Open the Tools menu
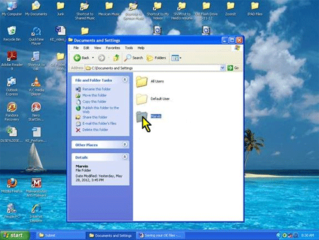 coord(129,48)
